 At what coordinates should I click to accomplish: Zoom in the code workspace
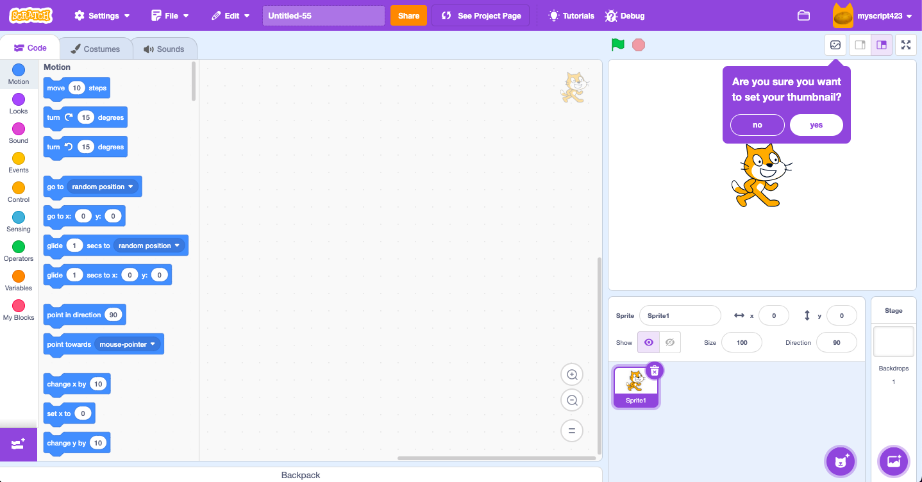point(572,375)
